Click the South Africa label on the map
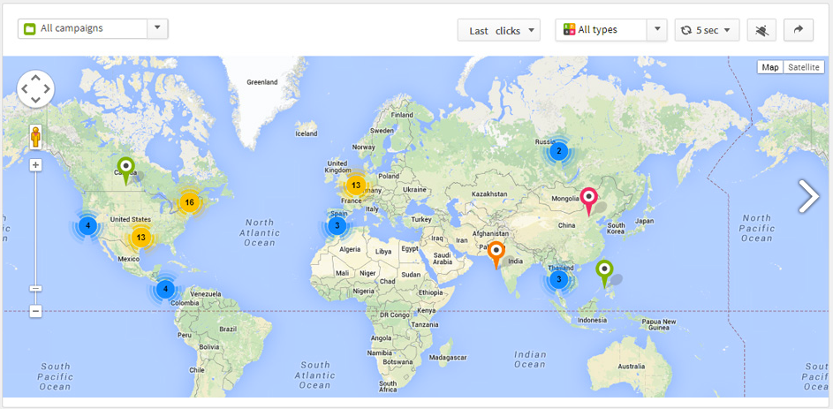This screenshot has height=409, width=833. (389, 386)
